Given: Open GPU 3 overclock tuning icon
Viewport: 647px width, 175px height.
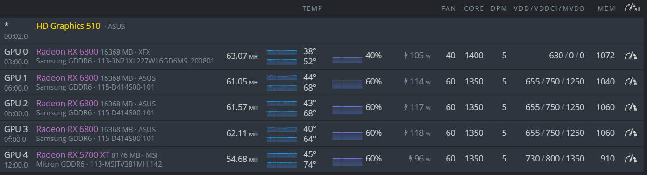Looking at the screenshot, I should click(631, 133).
